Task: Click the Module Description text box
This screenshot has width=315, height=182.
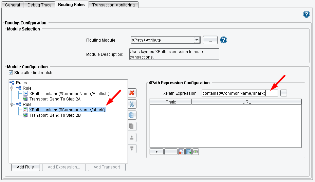Action: 174,54
